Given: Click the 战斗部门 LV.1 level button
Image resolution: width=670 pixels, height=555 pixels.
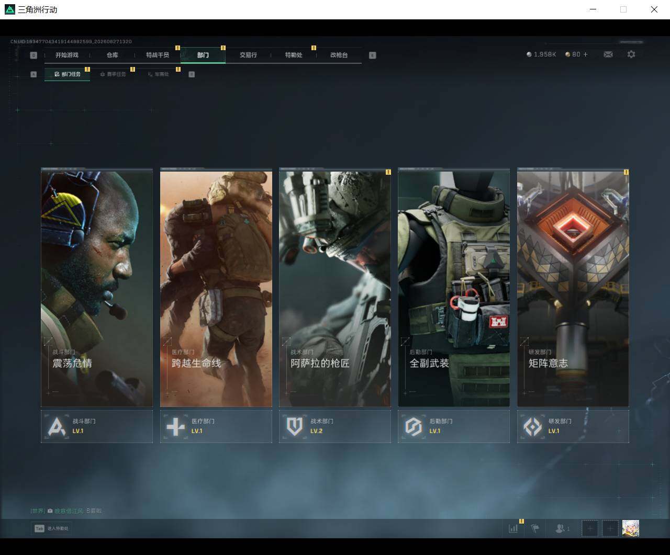Looking at the screenshot, I should tap(97, 426).
